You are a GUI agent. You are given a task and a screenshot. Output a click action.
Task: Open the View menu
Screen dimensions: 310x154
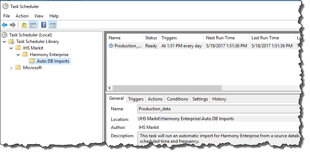pos(39,16)
